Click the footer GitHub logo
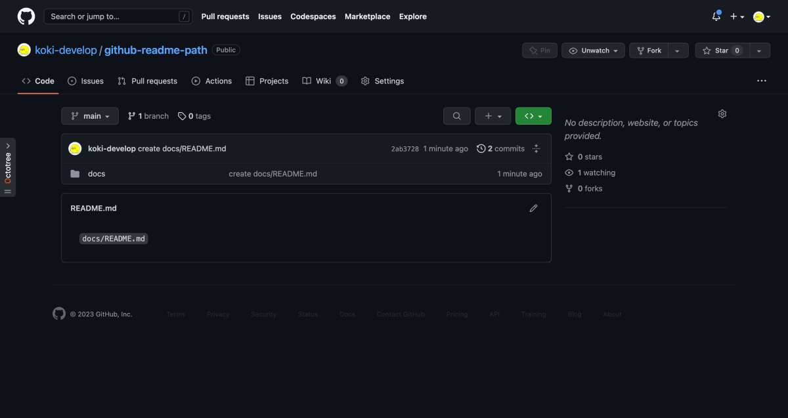Viewport: 788px width, 418px height. click(59, 314)
